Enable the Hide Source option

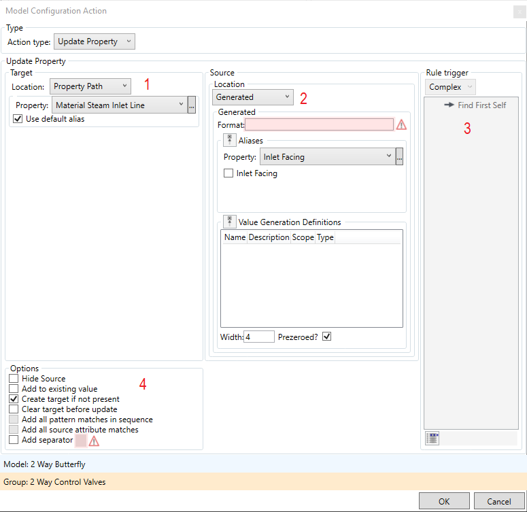tap(14, 379)
